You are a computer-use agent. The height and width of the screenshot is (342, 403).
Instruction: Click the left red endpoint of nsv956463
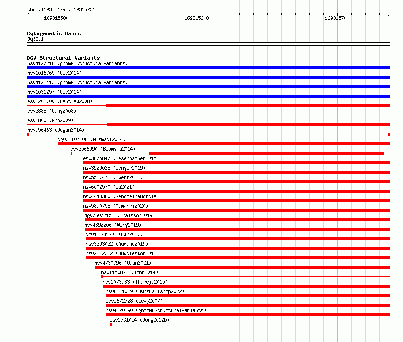[28, 134]
